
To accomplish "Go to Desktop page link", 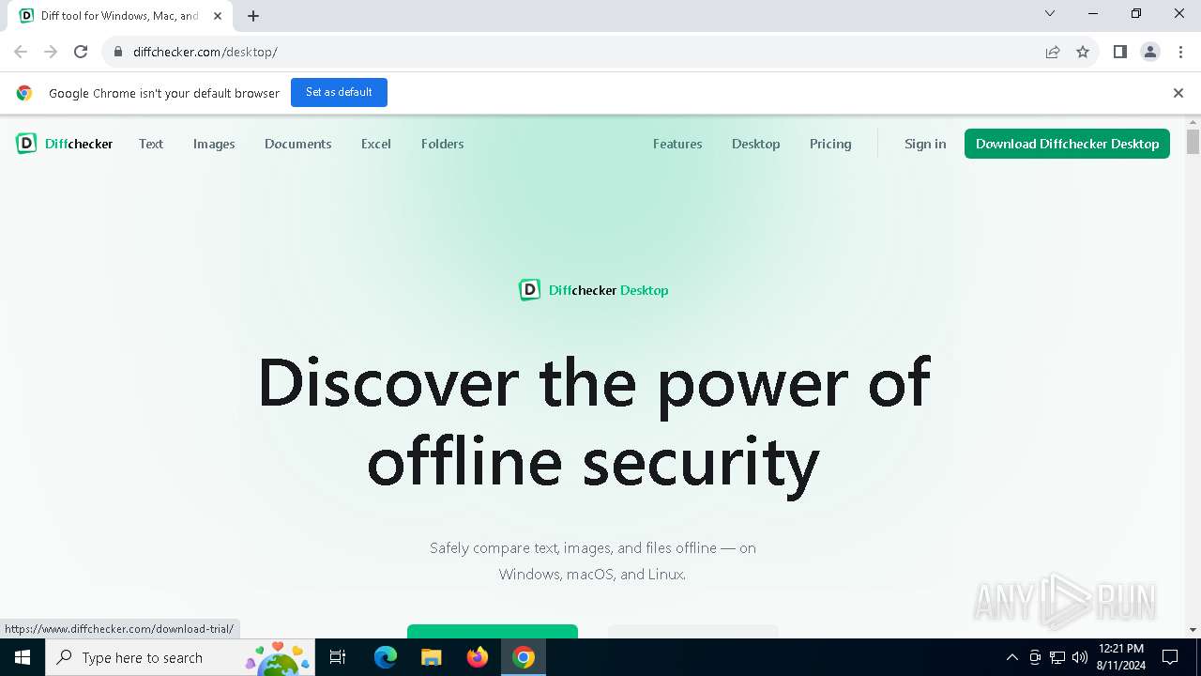I will coord(756,144).
